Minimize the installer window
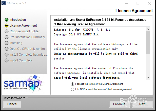 pyautogui.click(x=126, y=3)
